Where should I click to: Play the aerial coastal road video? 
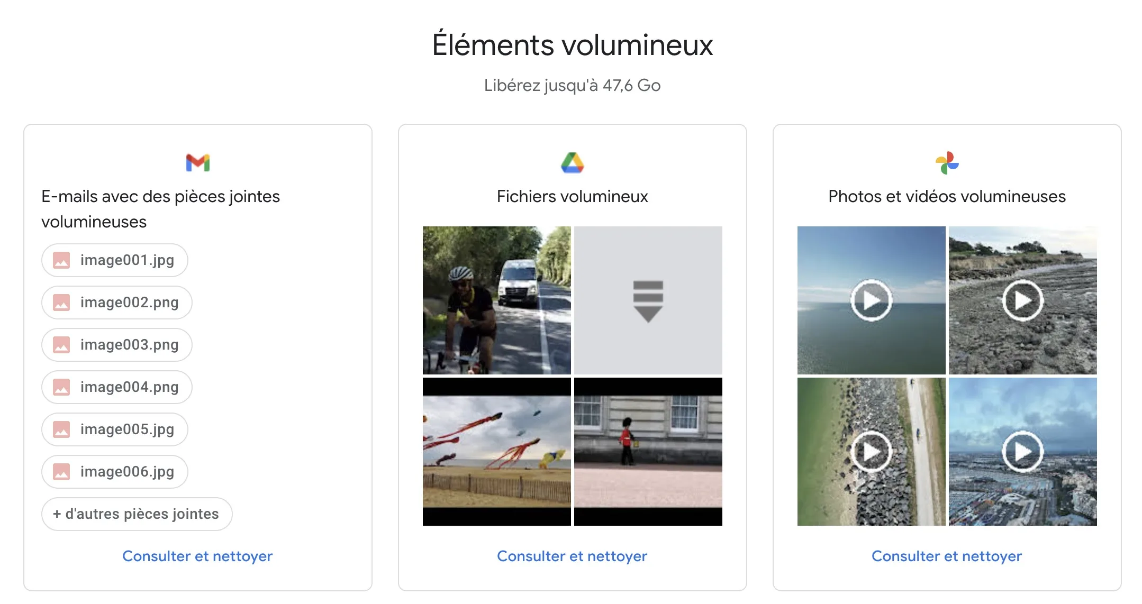click(871, 452)
